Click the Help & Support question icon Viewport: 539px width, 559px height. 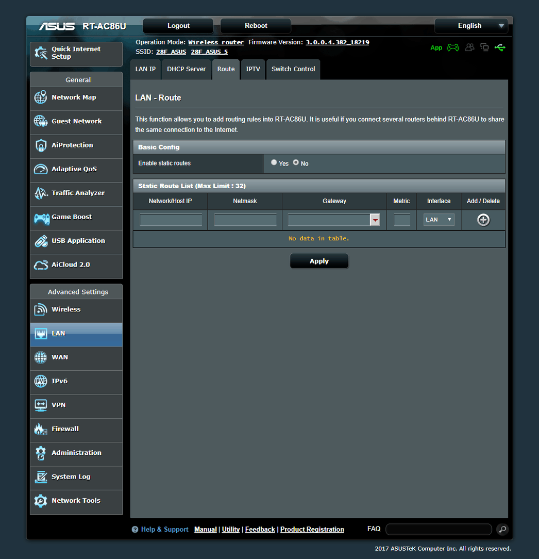134,530
